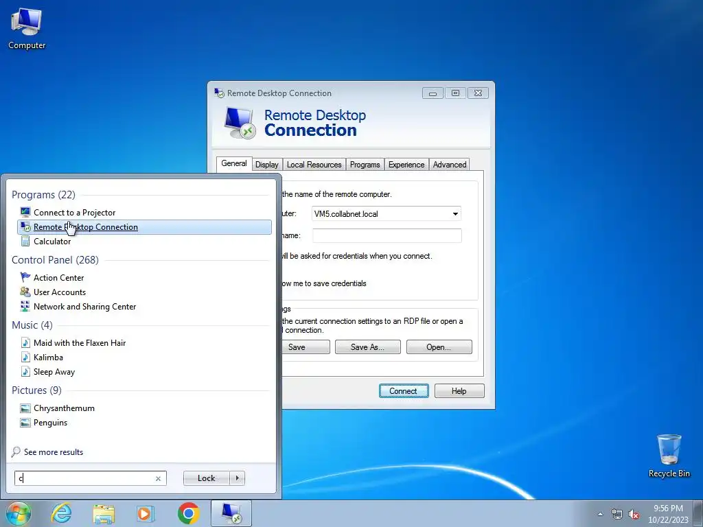Click the Network and Sharing Center icon
The height and width of the screenshot is (527, 703).
[x=25, y=306]
